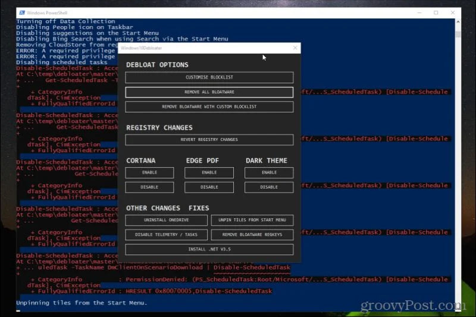Click the PowerShell vertical scrollbar thumb
This screenshot has width=476, height=317.
(458, 34)
